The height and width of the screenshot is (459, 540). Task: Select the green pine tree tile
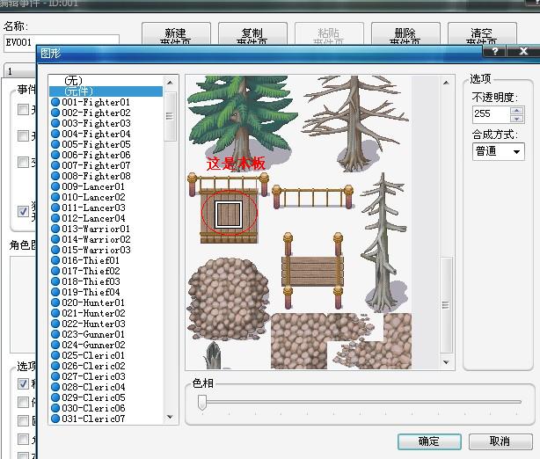(x=241, y=121)
